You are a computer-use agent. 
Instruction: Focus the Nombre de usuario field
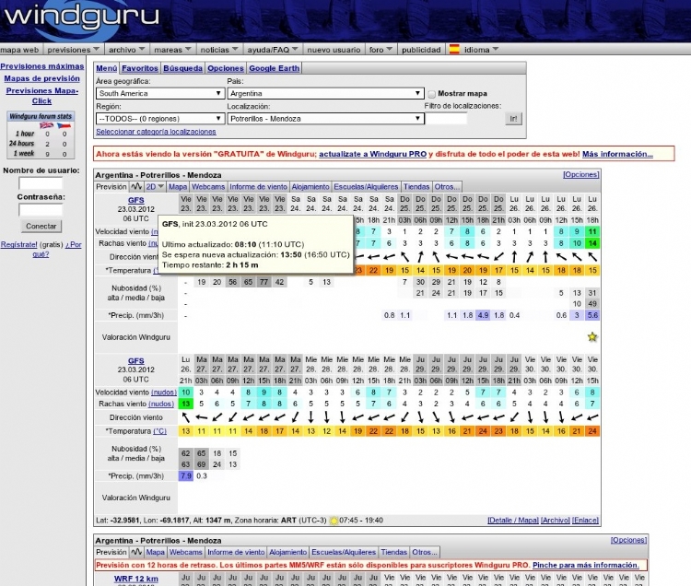tap(41, 183)
